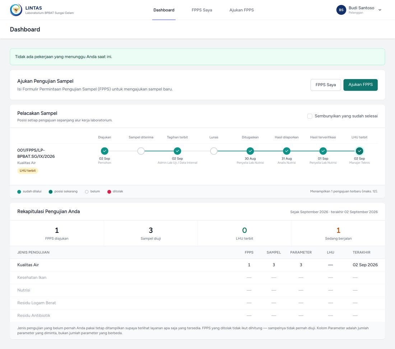The height and width of the screenshot is (349, 395).
Task: Click the Sampel diuji count 3
Action: click(x=151, y=230)
